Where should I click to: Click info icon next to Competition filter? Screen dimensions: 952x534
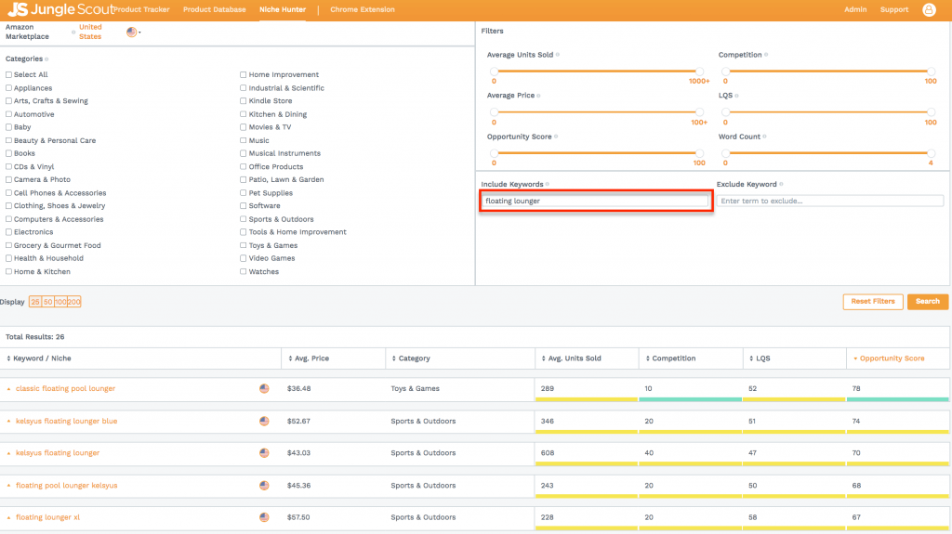pyautogui.click(x=766, y=55)
